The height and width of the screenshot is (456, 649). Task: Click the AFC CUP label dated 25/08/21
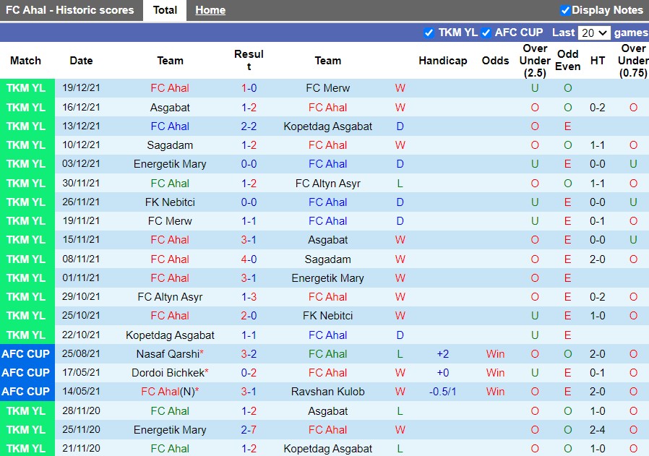click(x=26, y=354)
